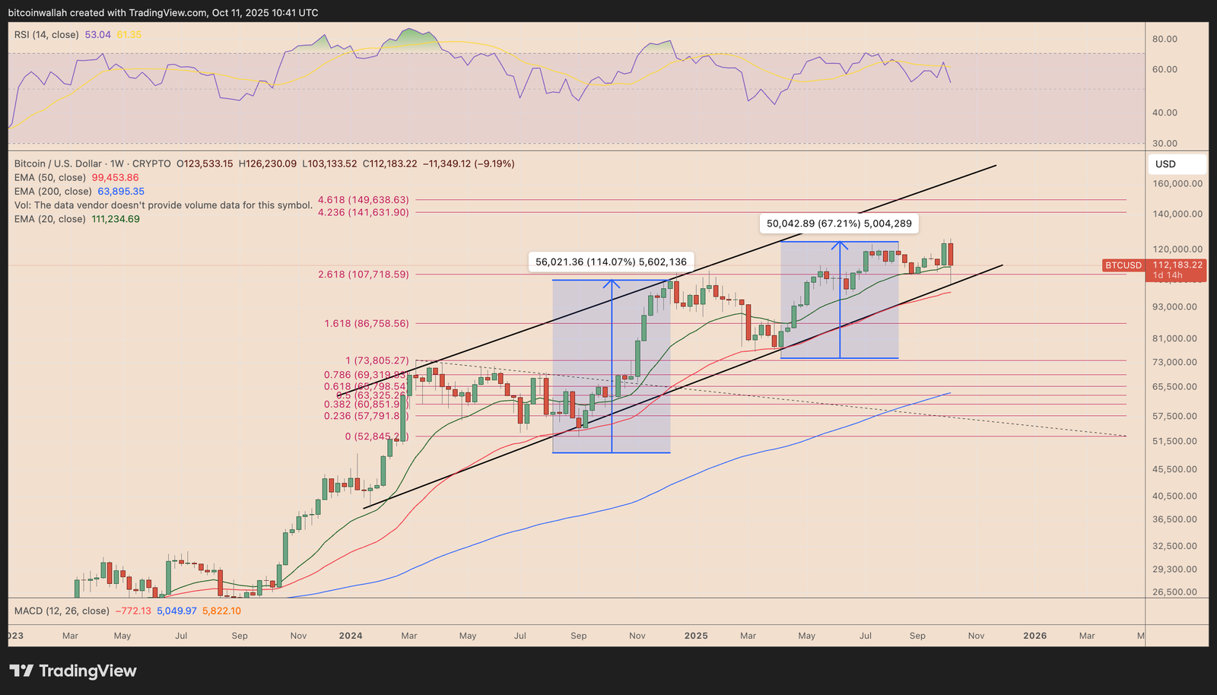Click the 160,000.00 price scale label

point(1177,183)
